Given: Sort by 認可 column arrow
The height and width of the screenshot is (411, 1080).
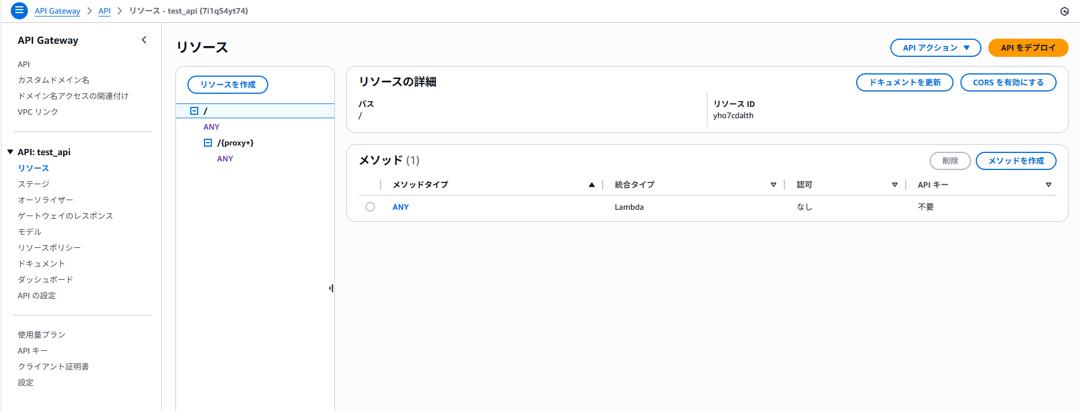Looking at the screenshot, I should click(x=895, y=185).
